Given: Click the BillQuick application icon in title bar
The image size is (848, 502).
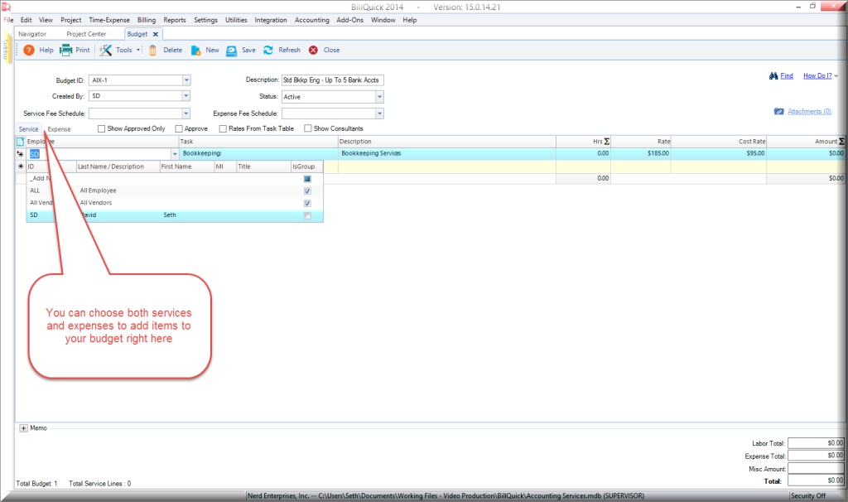Looking at the screenshot, I should [x=6, y=7].
